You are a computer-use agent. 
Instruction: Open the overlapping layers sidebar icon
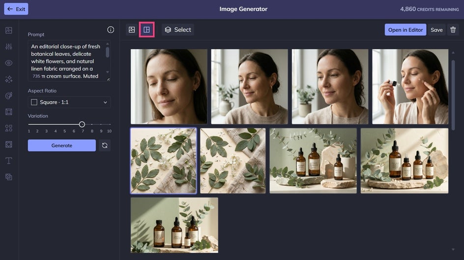click(9, 177)
